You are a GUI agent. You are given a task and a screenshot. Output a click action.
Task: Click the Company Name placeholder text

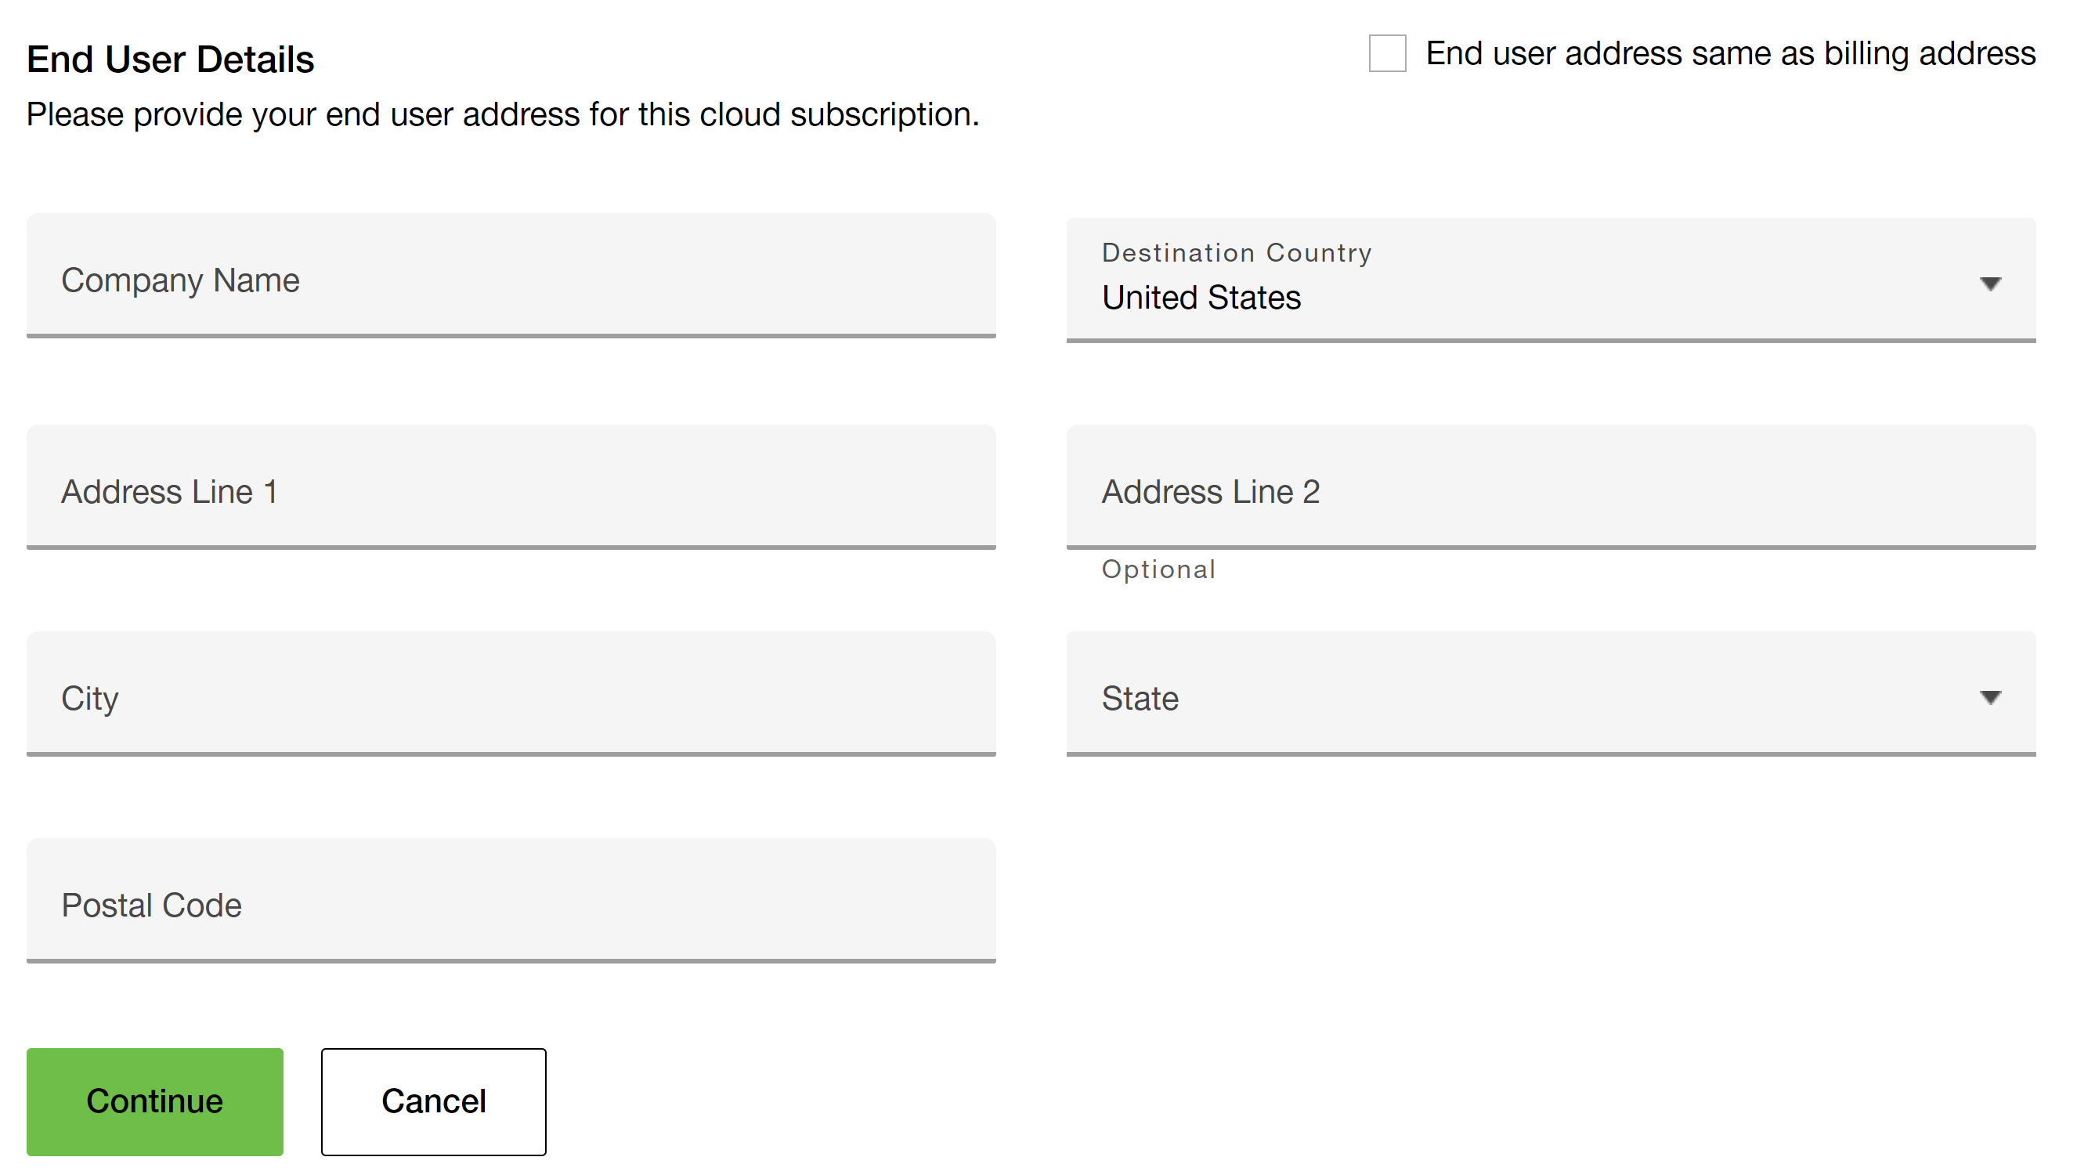181,281
